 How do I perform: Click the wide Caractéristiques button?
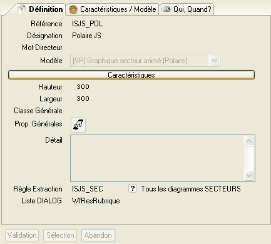pyautogui.click(x=131, y=75)
